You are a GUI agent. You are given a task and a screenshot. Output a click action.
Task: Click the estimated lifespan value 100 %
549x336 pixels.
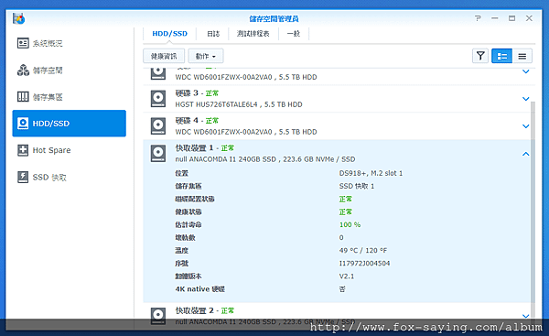(350, 224)
